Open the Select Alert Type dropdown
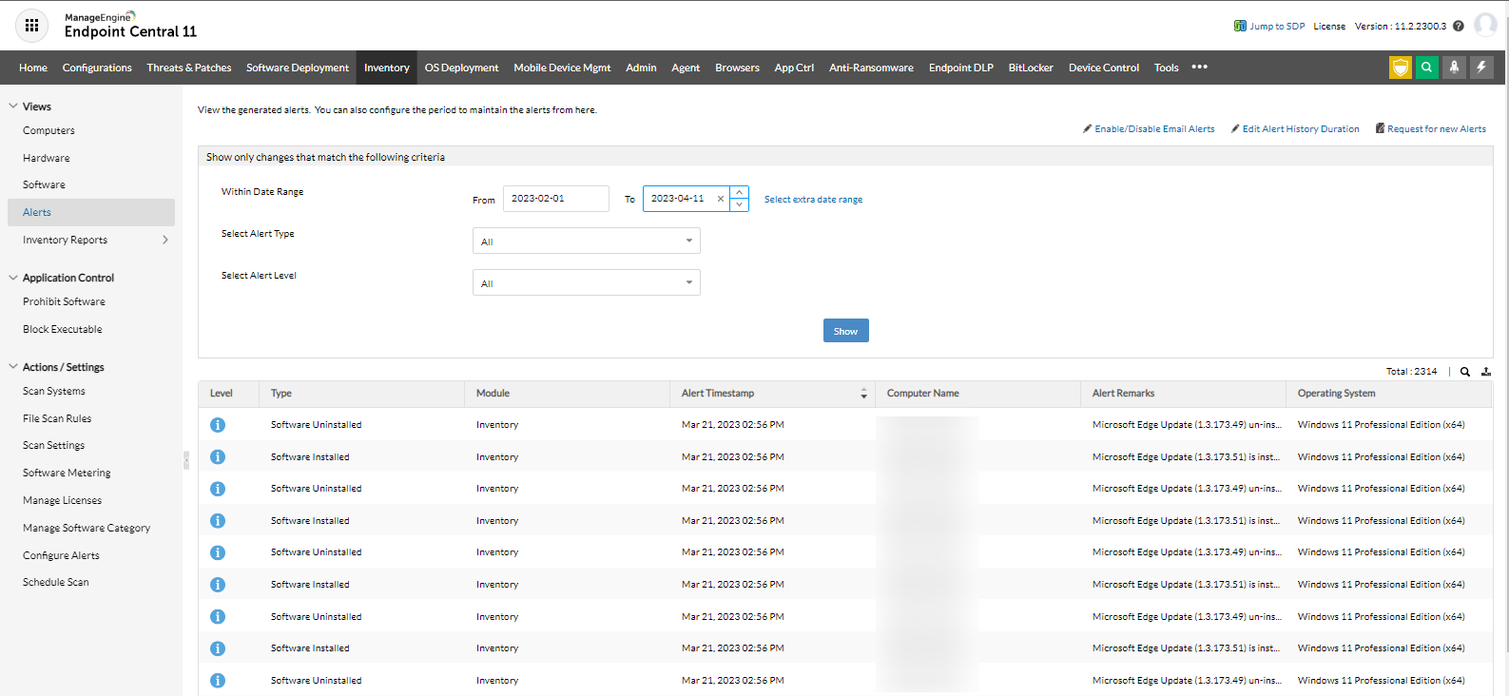 click(x=587, y=242)
